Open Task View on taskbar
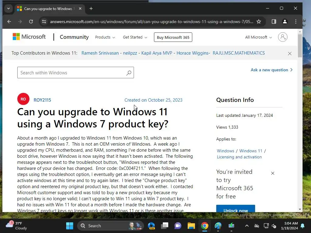 click(165, 226)
